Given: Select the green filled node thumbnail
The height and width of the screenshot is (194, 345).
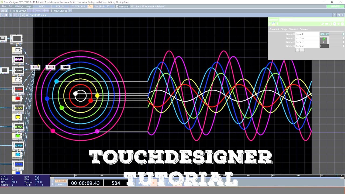Looking at the screenshot, I should pyautogui.click(x=18, y=136).
